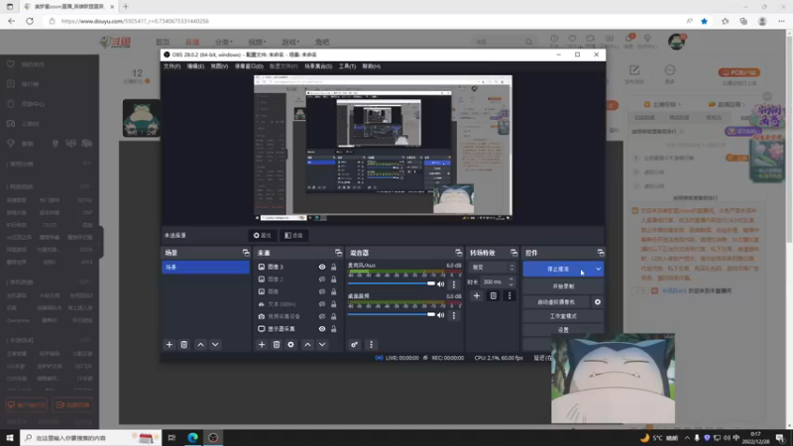
Task: Pop out the Scenes (场景) dock
Action: pyautogui.click(x=246, y=253)
